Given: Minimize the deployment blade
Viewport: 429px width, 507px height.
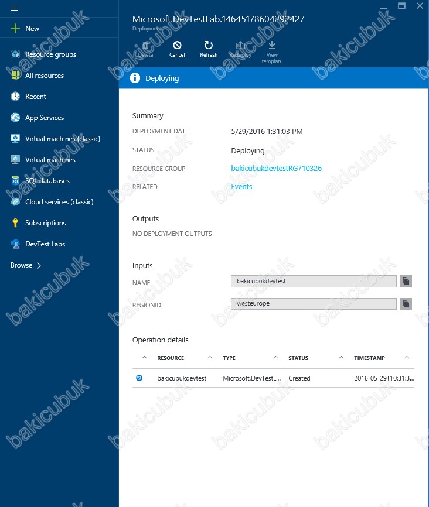Looking at the screenshot, I should pyautogui.click(x=384, y=7).
